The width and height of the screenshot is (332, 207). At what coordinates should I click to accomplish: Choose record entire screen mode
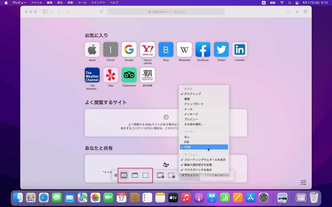point(160,176)
